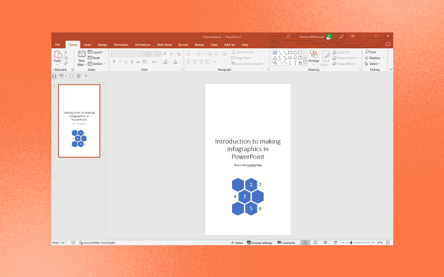Open the search magnifier in title bar
The height and width of the screenshot is (277, 444).
pyautogui.click(x=288, y=37)
